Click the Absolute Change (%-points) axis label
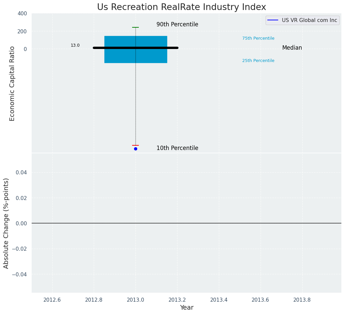Screen dimensions: 345x314 tap(6, 223)
